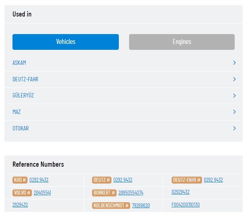Switch to the Engines tab
249x218 pixels.
click(182, 42)
